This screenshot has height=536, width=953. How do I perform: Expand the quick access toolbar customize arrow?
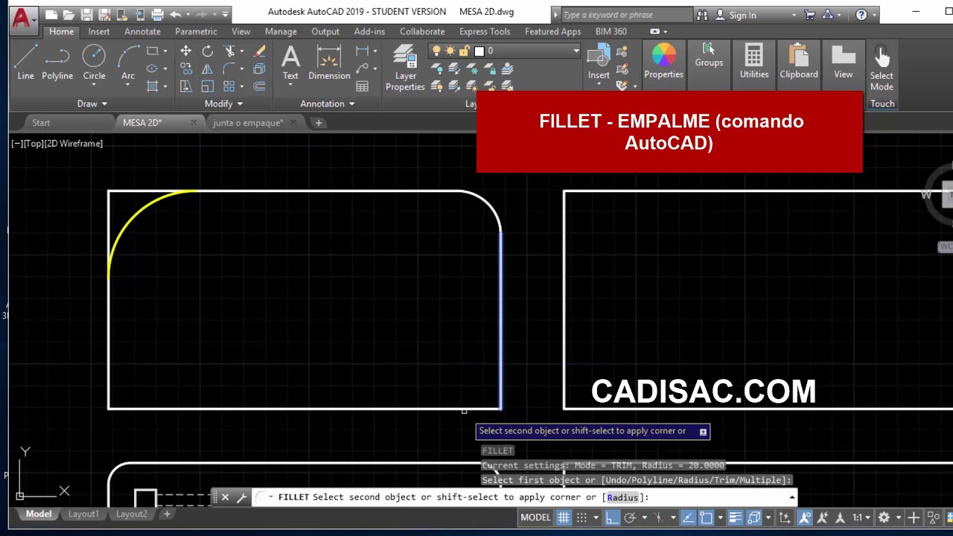(226, 14)
